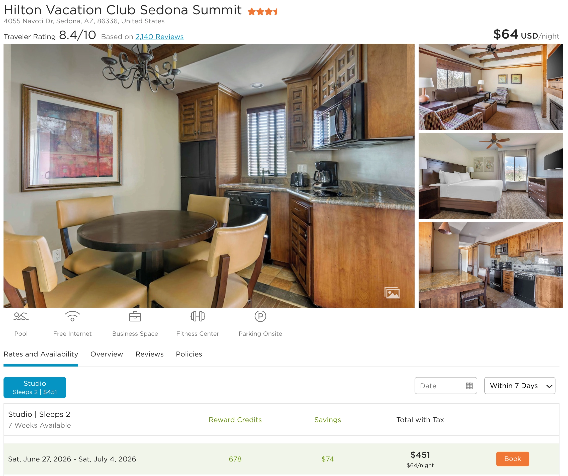Select the Studio Sleeps 2 room button
The height and width of the screenshot is (476, 568).
point(35,388)
